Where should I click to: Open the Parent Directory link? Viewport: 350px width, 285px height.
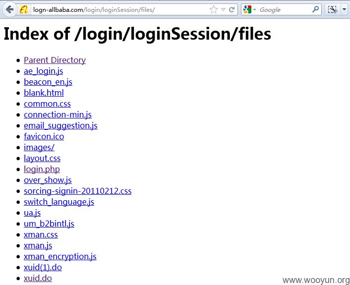tap(55, 60)
